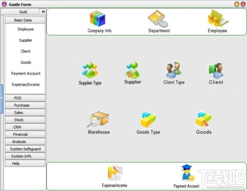Expand the Purchase section
This screenshot has height=191, width=247.
(x=25, y=105)
